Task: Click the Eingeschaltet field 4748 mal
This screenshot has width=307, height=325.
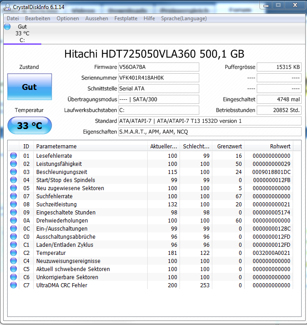Action: coord(279,99)
